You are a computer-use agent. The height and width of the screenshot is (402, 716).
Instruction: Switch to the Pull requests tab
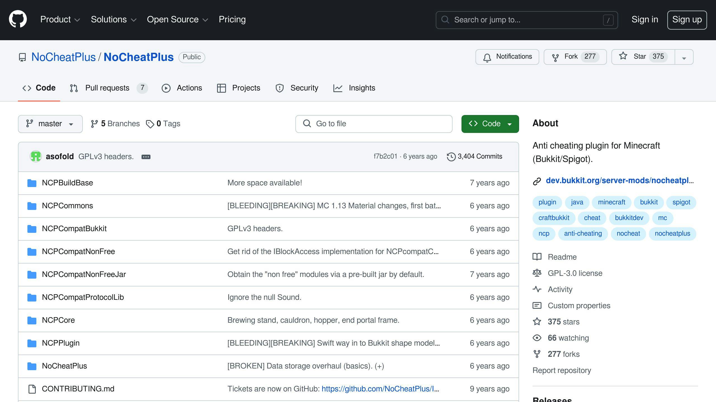coord(109,88)
